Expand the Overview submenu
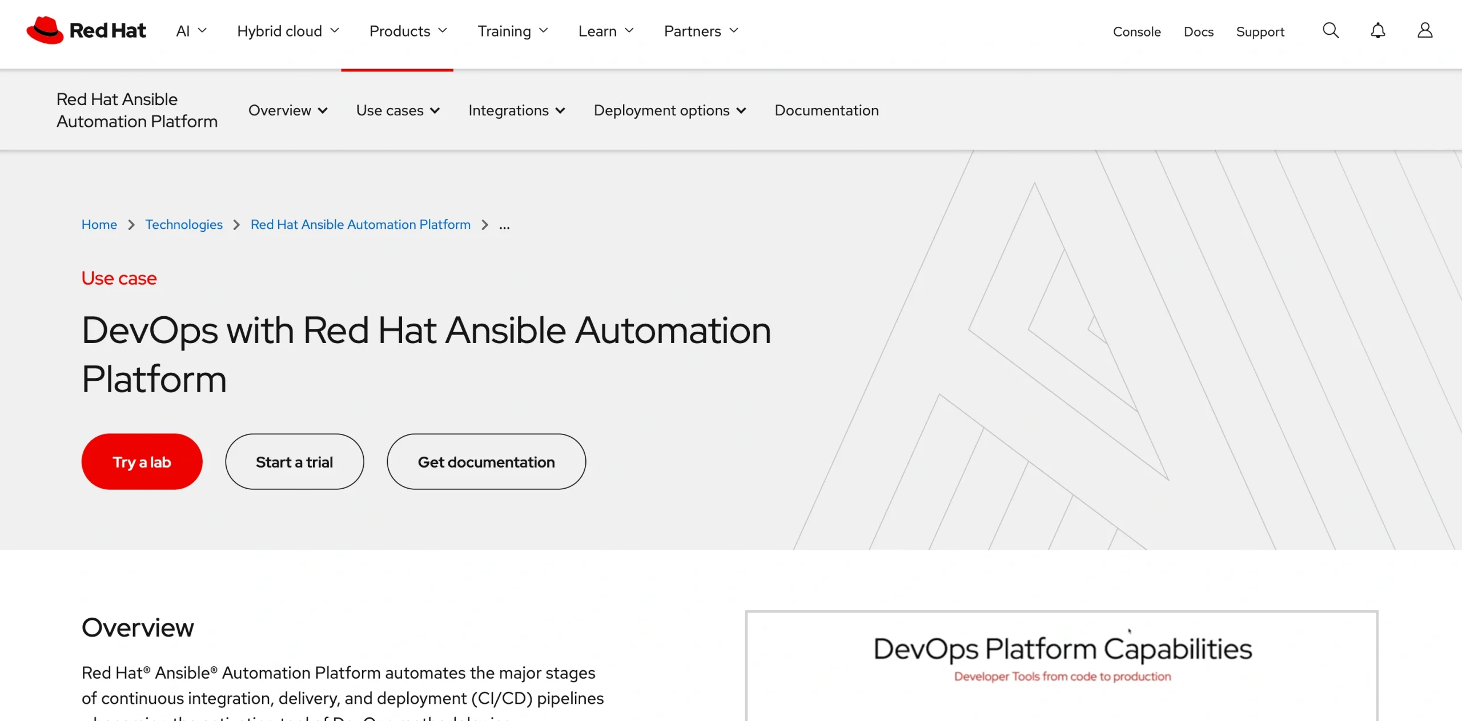The height and width of the screenshot is (721, 1462). coord(288,110)
